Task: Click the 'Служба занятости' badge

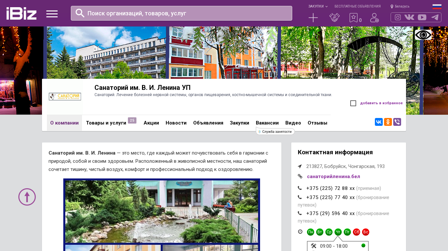Action: [x=275, y=131]
